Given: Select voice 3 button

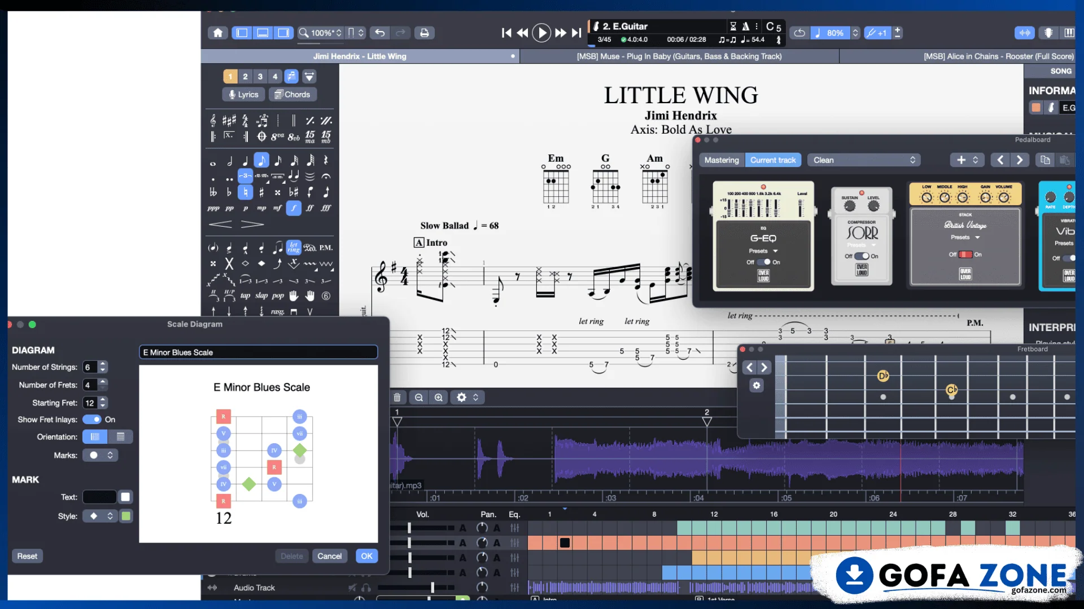Looking at the screenshot, I should click(x=260, y=76).
